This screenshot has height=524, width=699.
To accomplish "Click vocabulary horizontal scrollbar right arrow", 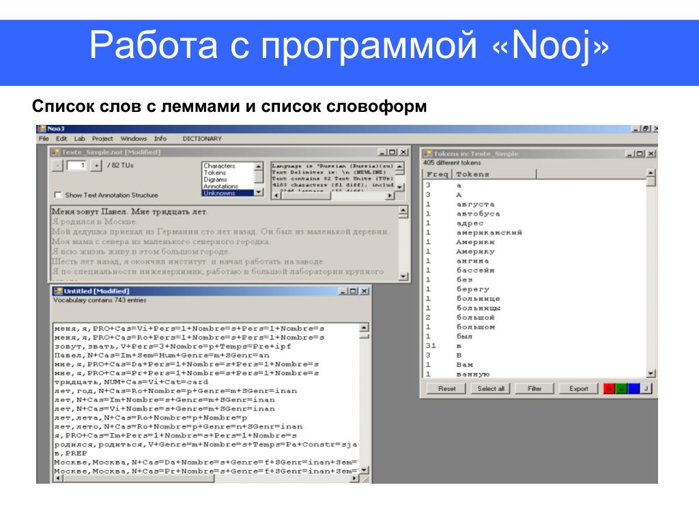I will point(354,478).
